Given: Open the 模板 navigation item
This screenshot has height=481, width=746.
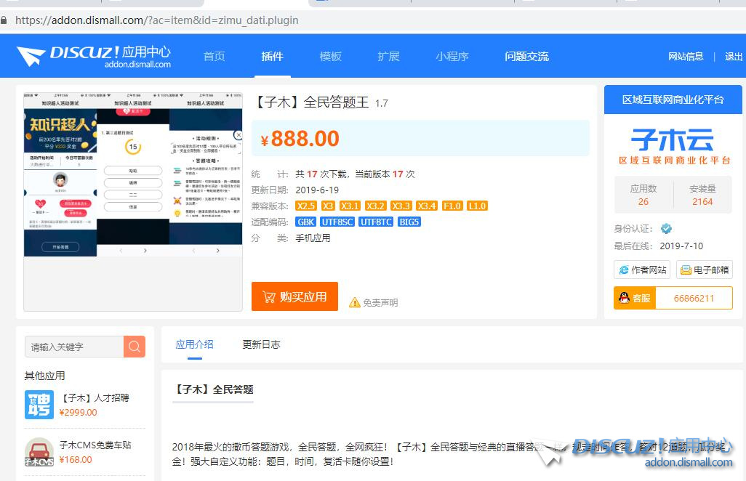Looking at the screenshot, I should pyautogui.click(x=330, y=56).
